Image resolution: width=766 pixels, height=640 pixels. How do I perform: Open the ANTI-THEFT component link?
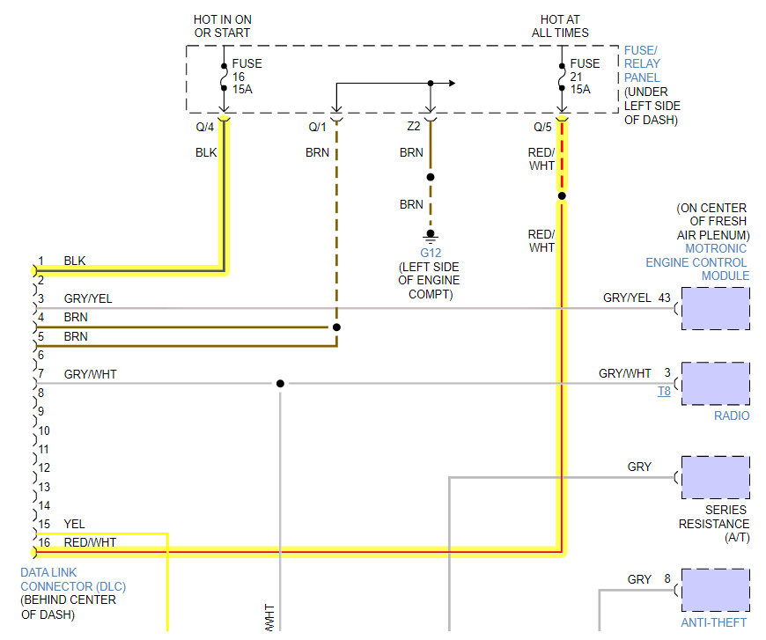click(714, 623)
